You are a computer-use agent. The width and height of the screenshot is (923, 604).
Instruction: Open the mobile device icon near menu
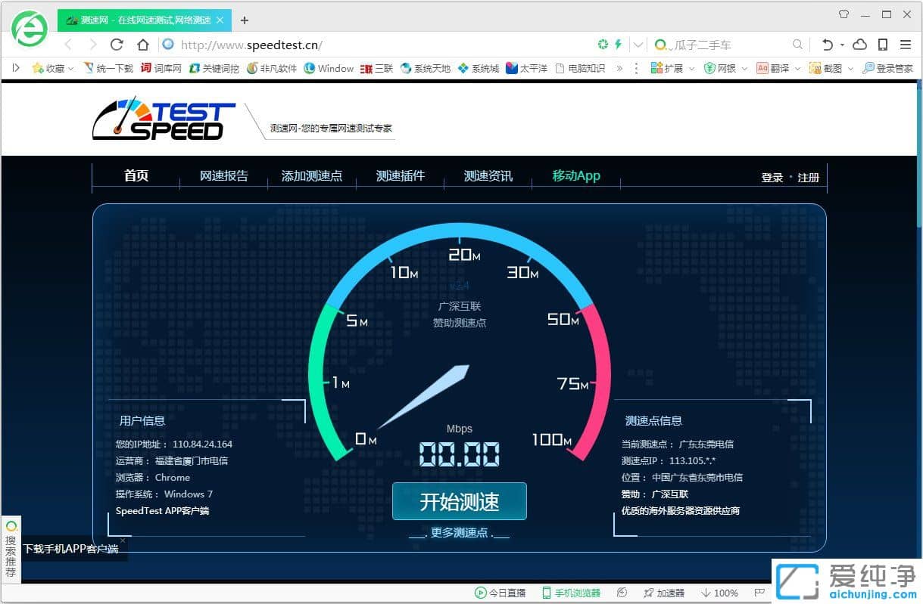click(x=883, y=45)
